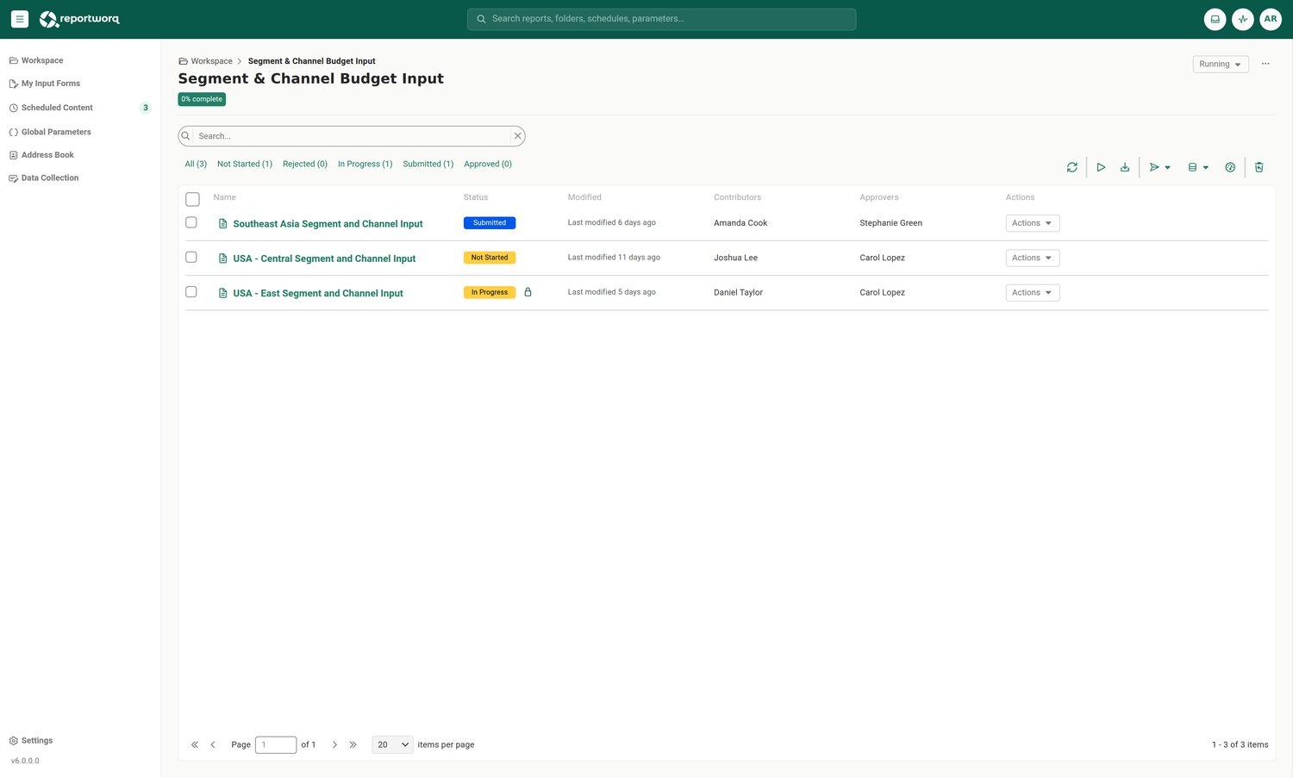The image size is (1293, 778).
Task: Select the Rejected (0) filter
Action: 305,164
